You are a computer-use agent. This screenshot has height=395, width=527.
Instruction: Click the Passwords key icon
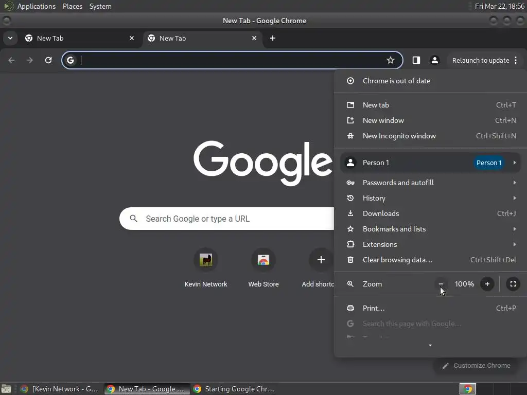350,183
